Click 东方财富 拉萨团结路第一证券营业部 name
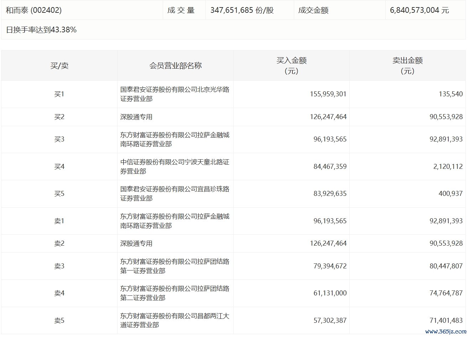Viewport: 469px width, 337px height. (175, 266)
